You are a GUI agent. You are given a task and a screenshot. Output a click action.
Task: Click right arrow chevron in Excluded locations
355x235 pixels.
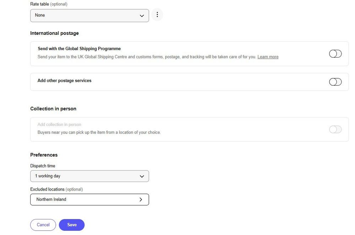pos(141,199)
